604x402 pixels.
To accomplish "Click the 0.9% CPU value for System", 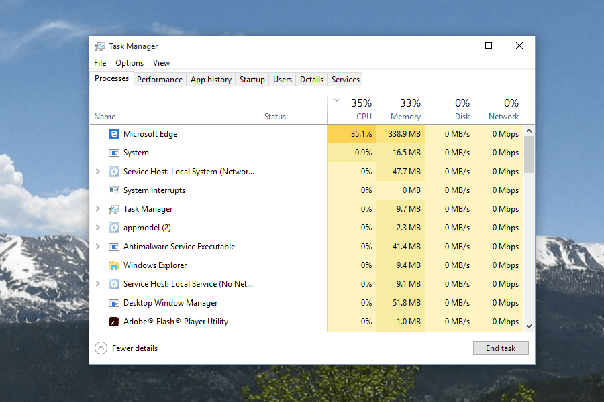I will 363,153.
